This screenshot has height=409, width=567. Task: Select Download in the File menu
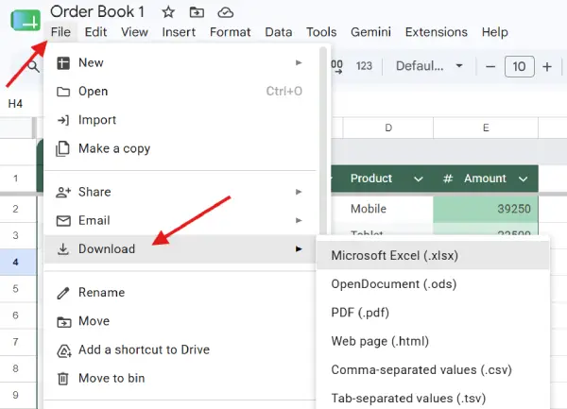tap(180, 249)
